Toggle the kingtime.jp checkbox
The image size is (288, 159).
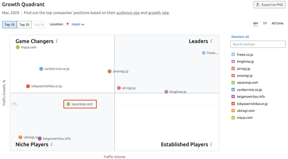[x=233, y=61]
